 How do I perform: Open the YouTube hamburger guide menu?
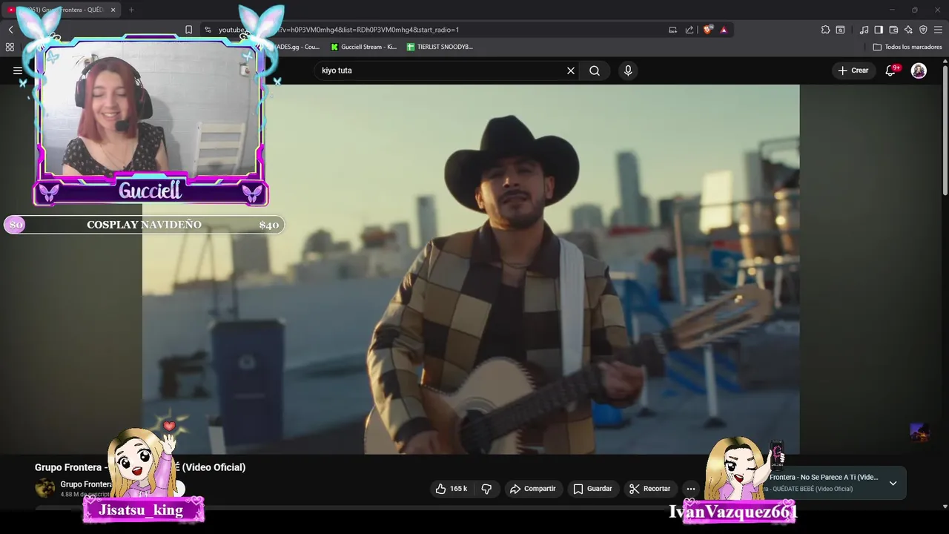click(17, 70)
